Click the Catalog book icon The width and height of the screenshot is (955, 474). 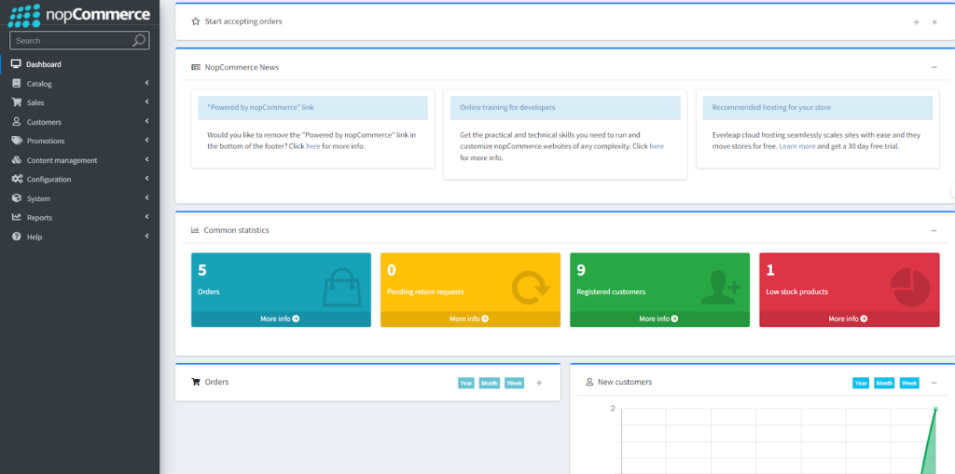click(x=16, y=84)
